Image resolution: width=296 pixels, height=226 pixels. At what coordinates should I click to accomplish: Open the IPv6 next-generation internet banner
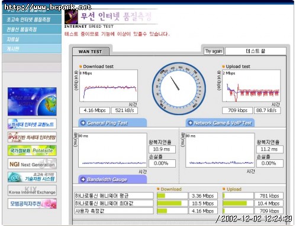pyautogui.click(x=32, y=137)
